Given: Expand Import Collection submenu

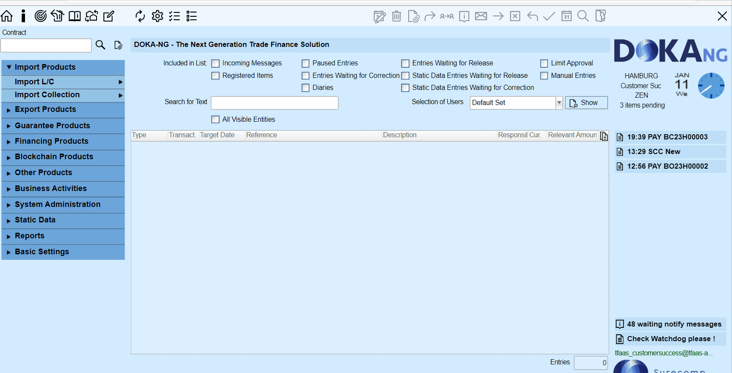Looking at the screenshot, I should [x=63, y=95].
